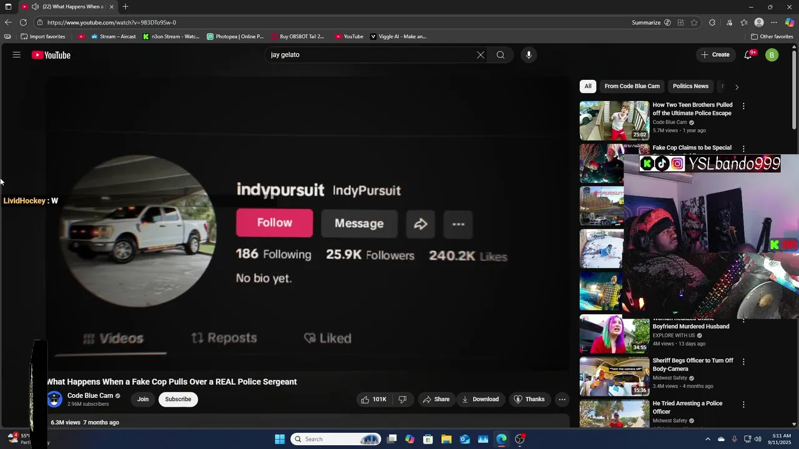Go to YouTube home via logo
Screen dimensions: 799x449
click(51, 55)
